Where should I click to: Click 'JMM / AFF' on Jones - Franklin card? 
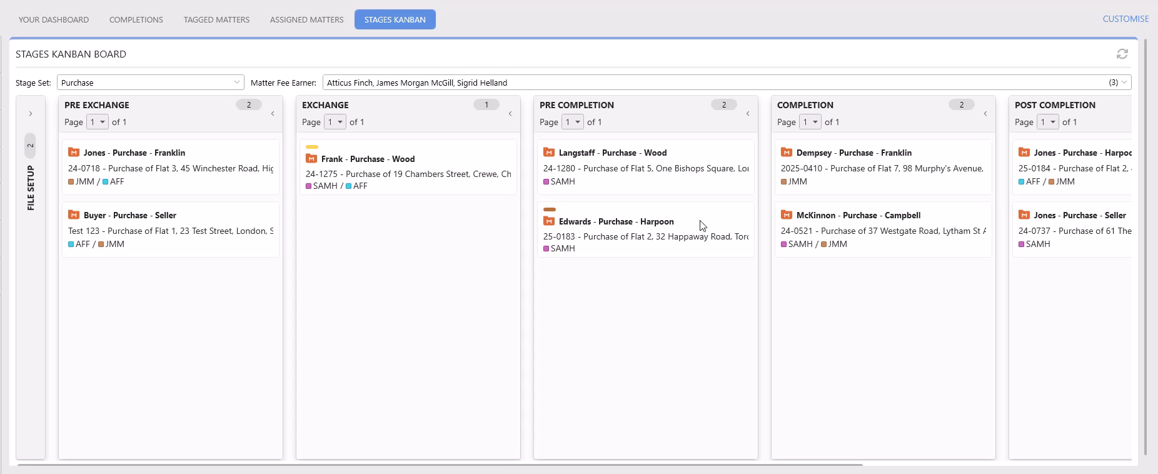click(x=96, y=181)
